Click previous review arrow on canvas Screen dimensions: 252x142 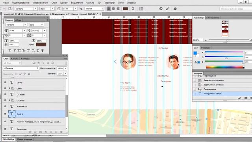coord(115,62)
